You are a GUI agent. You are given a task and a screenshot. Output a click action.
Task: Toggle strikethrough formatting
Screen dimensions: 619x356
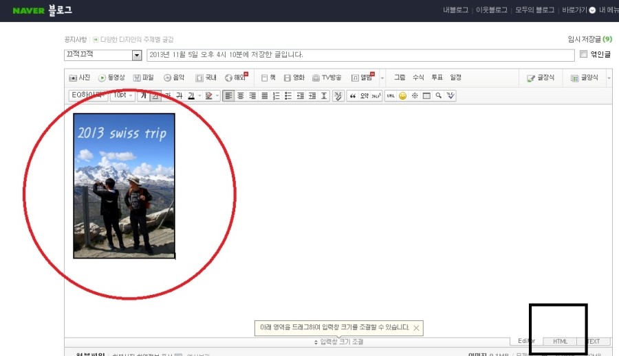click(180, 96)
